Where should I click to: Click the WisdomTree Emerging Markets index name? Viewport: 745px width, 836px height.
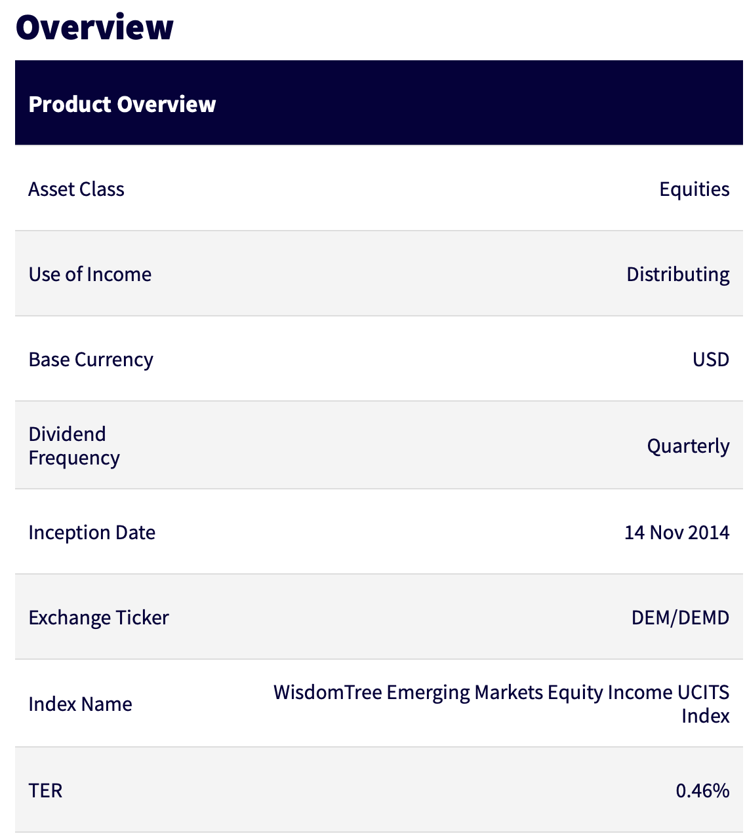pyautogui.click(x=501, y=693)
